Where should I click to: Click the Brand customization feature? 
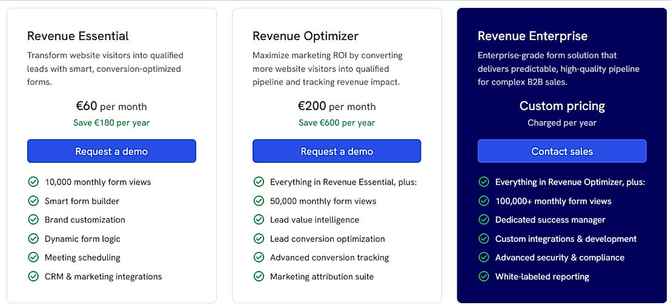click(85, 220)
